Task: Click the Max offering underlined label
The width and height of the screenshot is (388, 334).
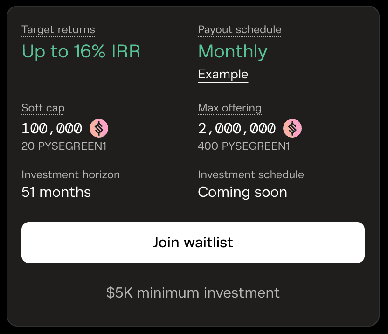Action: click(229, 109)
